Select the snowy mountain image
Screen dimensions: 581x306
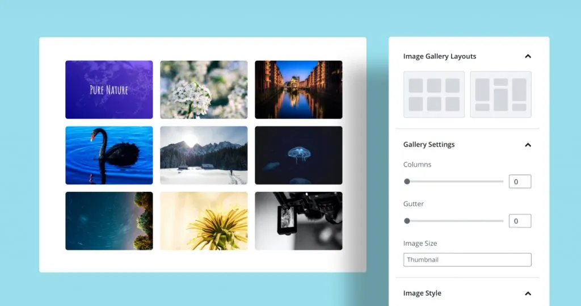(x=204, y=156)
